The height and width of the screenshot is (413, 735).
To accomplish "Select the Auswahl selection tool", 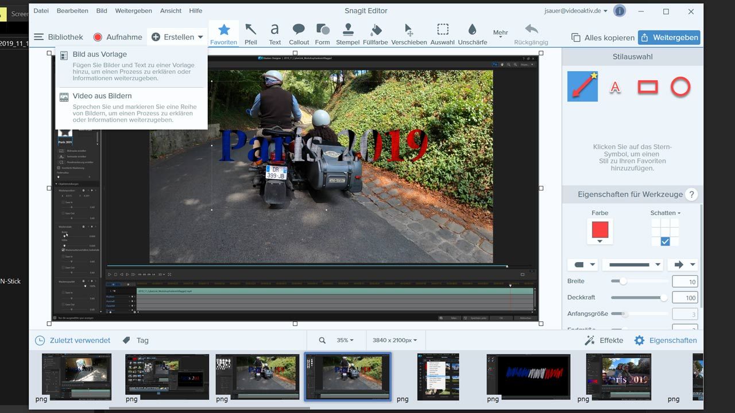I will (442, 34).
